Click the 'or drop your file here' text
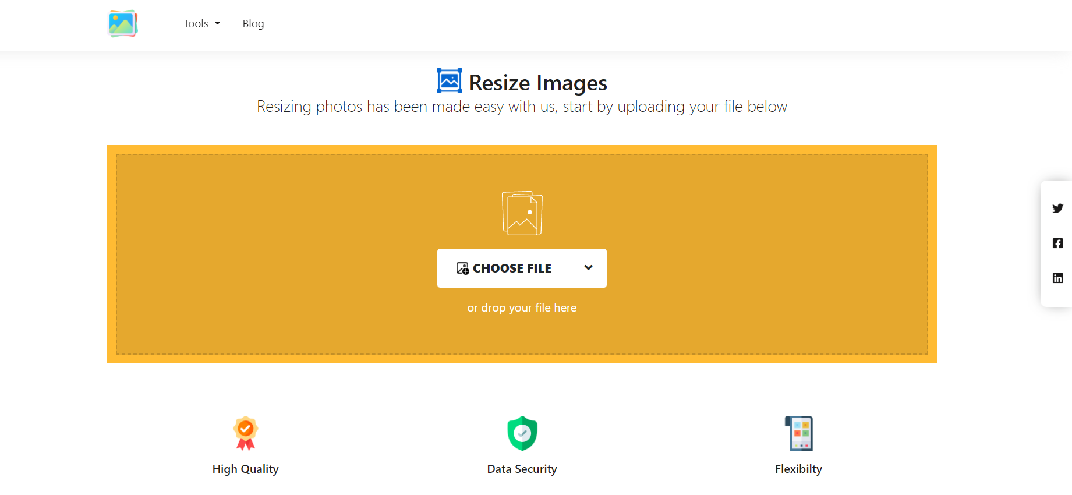 pyautogui.click(x=522, y=307)
